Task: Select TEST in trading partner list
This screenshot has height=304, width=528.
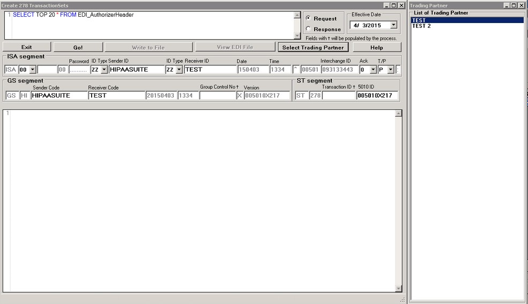Action: [x=419, y=20]
